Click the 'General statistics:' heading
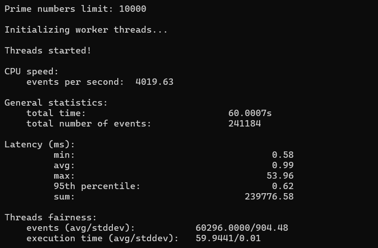The width and height of the screenshot is (378, 248). click(56, 103)
